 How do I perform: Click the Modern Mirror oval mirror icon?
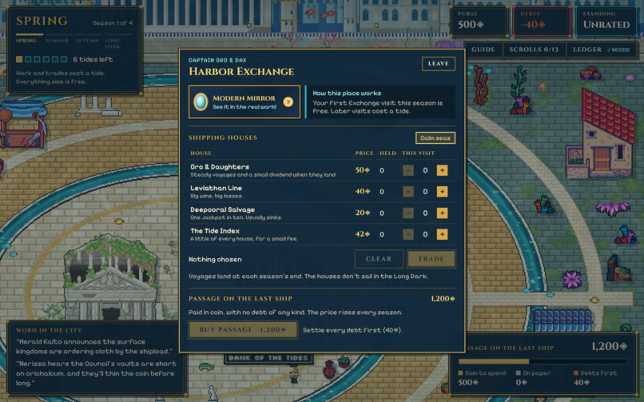coord(201,101)
